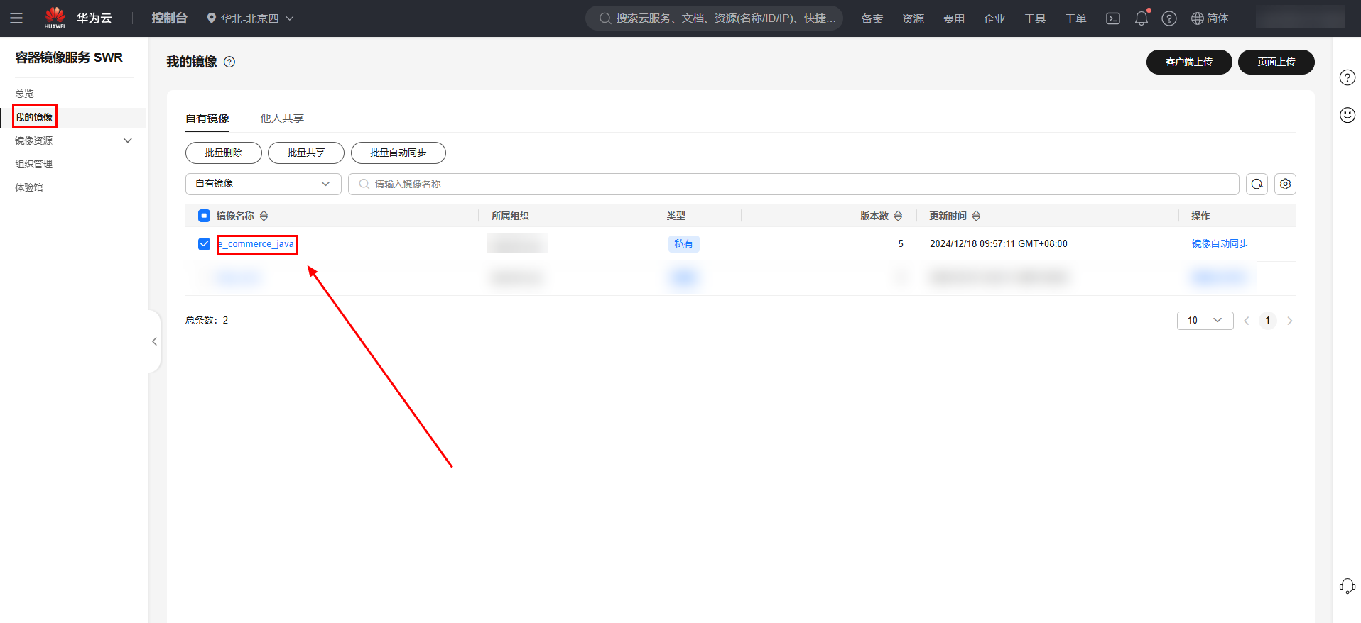This screenshot has height=623, width=1361.
Task: Open table column settings gear
Action: [1285, 184]
